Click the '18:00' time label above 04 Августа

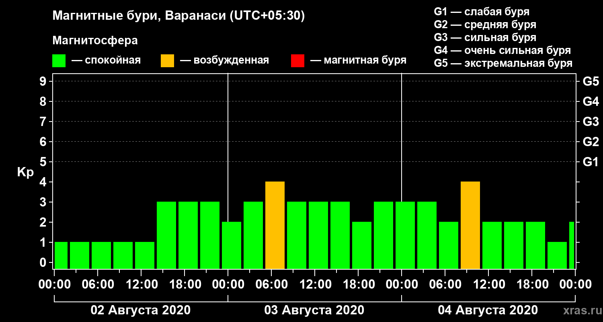[x=532, y=285]
